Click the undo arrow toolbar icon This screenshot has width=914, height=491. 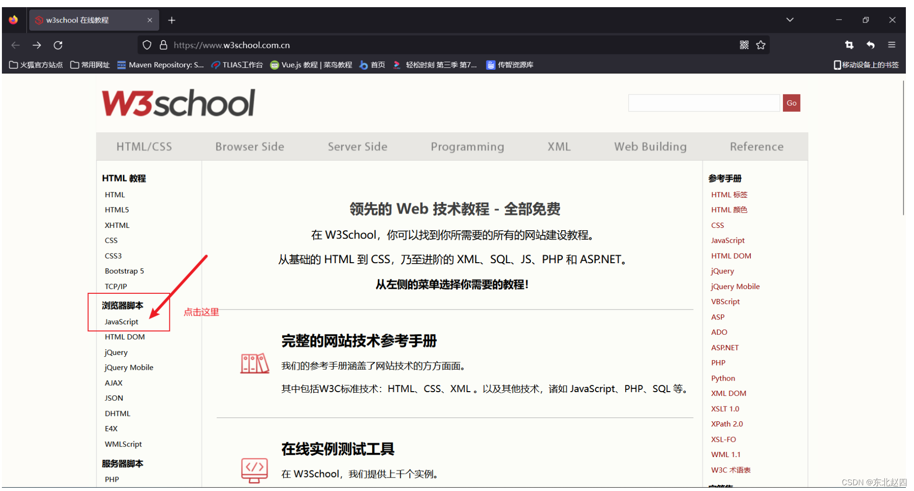[x=870, y=45]
